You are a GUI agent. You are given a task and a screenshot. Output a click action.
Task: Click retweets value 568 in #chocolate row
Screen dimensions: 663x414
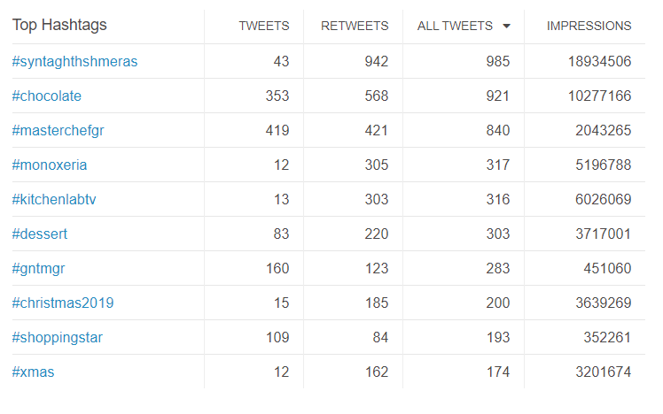pyautogui.click(x=377, y=96)
